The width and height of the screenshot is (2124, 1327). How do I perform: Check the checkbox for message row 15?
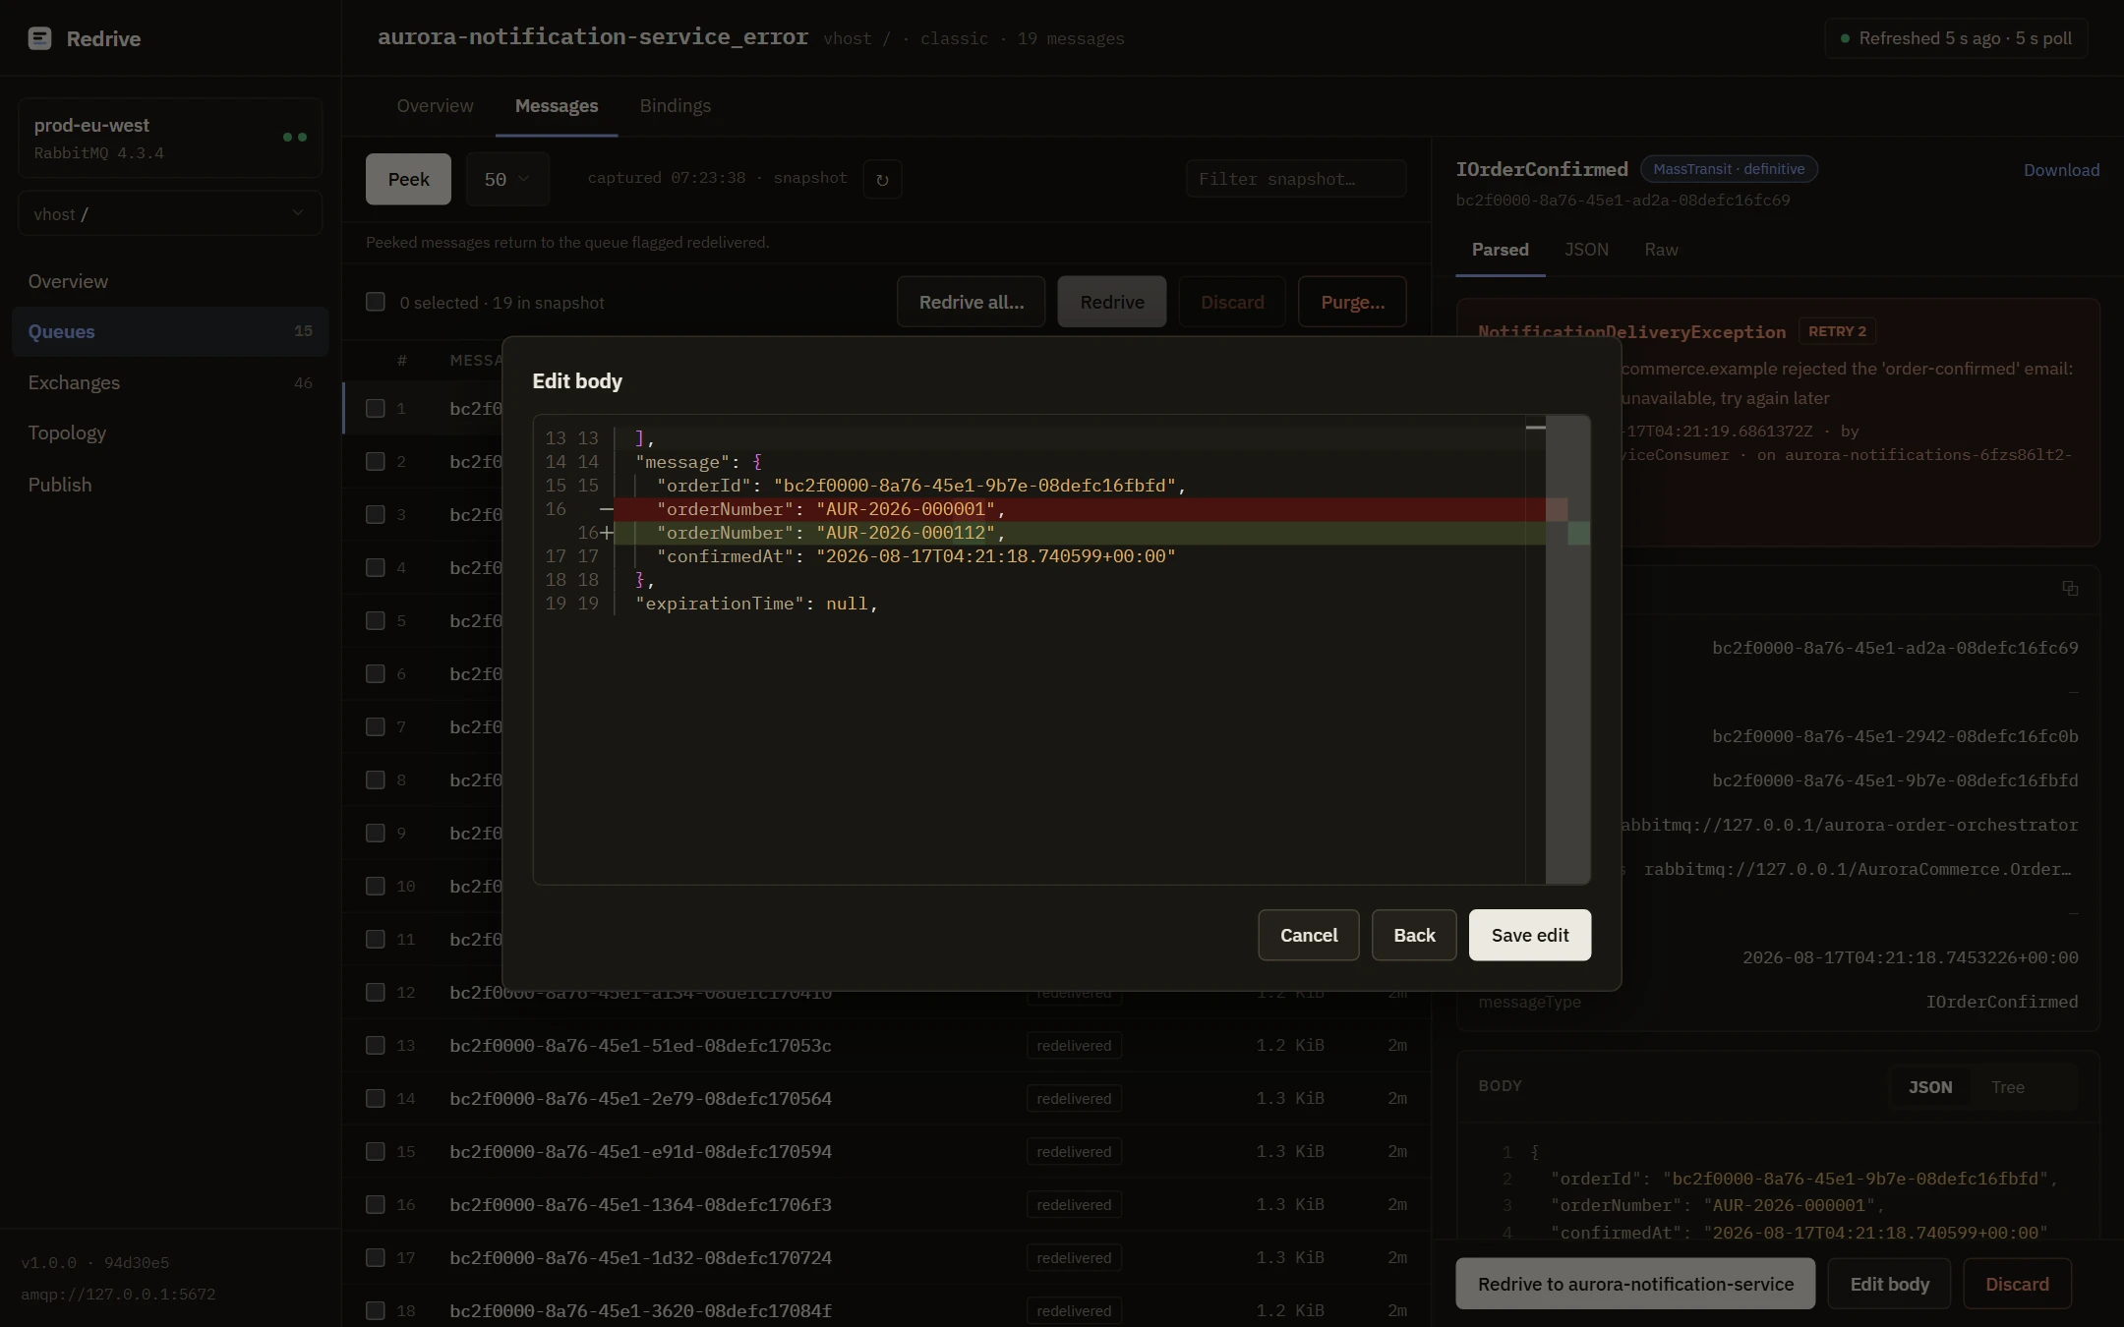click(376, 1151)
